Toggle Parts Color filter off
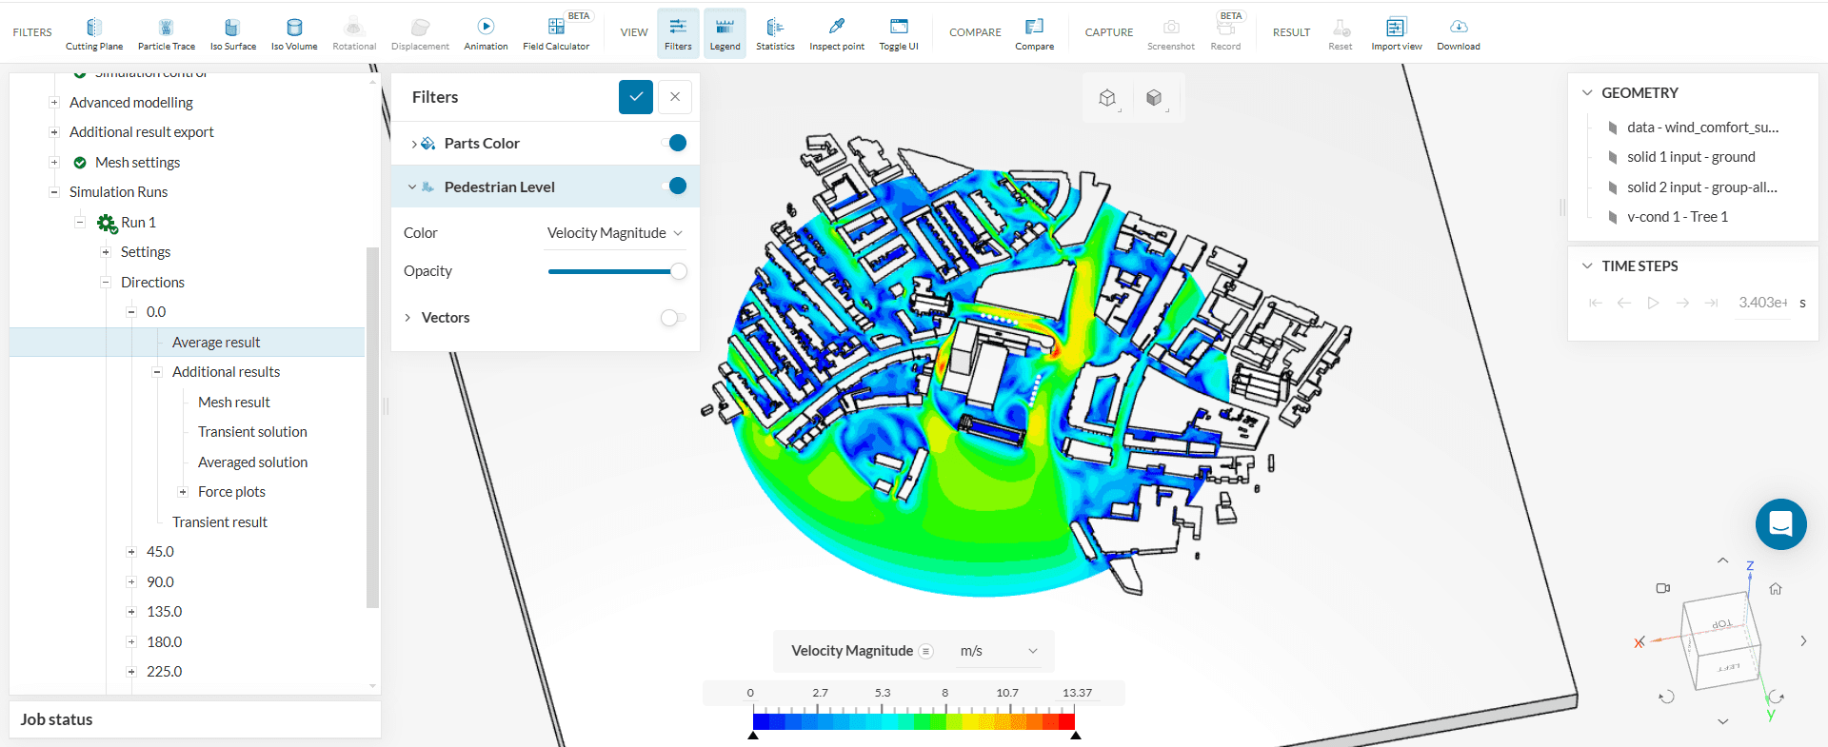The height and width of the screenshot is (747, 1828). (x=673, y=143)
